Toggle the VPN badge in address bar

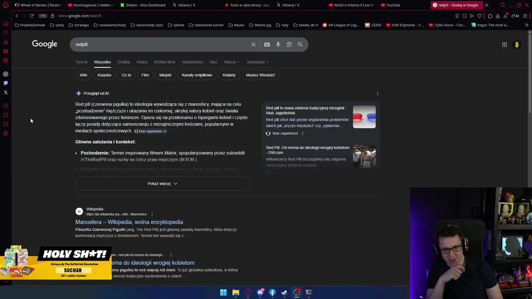[43, 16]
